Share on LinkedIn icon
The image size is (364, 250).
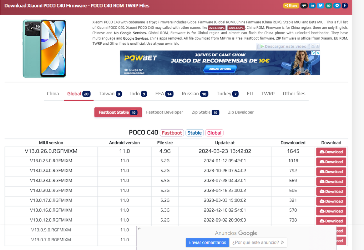click(x=312, y=5)
